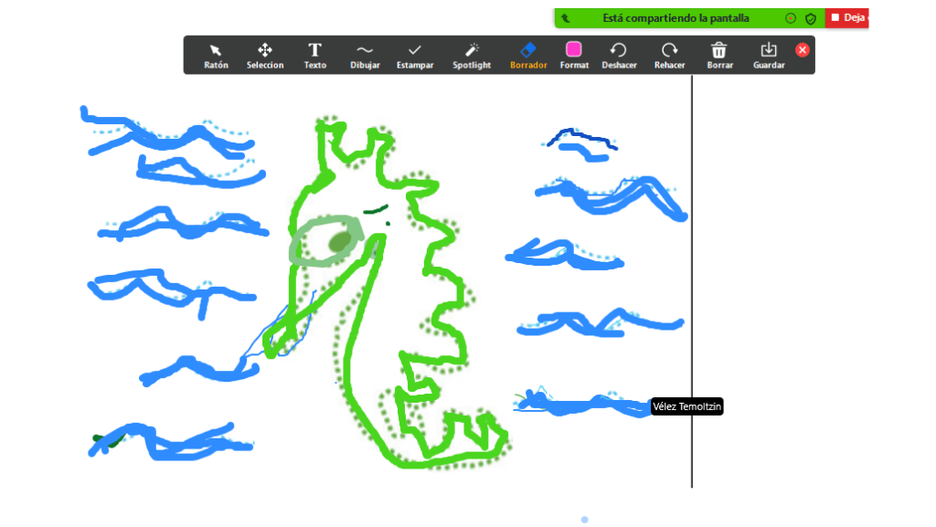936x527 pixels.
Task: Click the Vélez Temoltzin name label
Action: coord(686,406)
